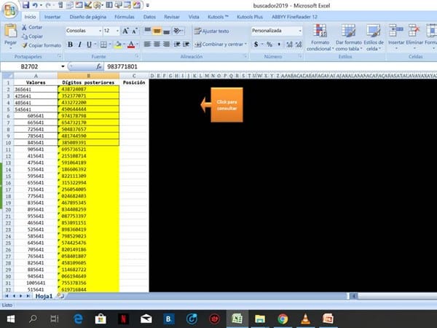Open Dar formato como tabla
Screen dimensions: 437x328
click(x=348, y=37)
